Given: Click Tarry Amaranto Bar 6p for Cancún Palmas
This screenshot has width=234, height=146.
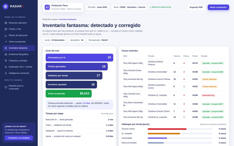Looking at the screenshot, I should coord(133,79).
